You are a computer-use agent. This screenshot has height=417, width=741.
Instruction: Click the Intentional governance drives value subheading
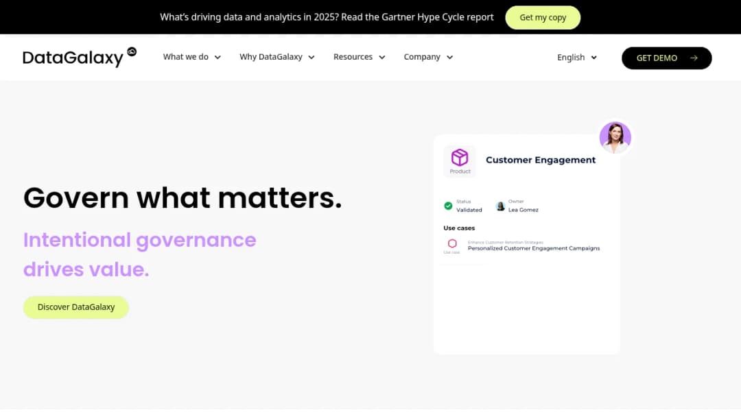(x=140, y=254)
